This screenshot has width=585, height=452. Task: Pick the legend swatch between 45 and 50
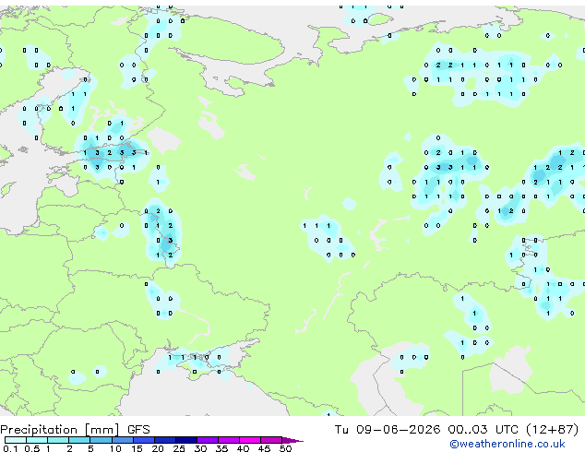[x=271, y=440]
